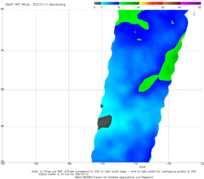Click the colorbar label '5'
The width and height of the screenshot is (204, 179).
(101, 7)
